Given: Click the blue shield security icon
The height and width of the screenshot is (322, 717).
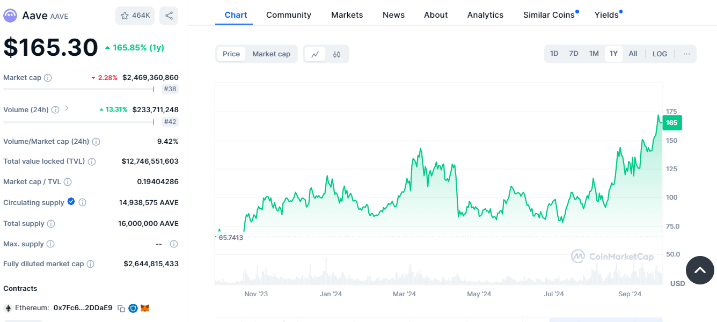Looking at the screenshot, I should coord(133,309).
